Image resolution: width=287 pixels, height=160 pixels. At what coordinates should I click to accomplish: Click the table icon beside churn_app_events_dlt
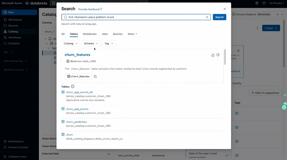63,92
